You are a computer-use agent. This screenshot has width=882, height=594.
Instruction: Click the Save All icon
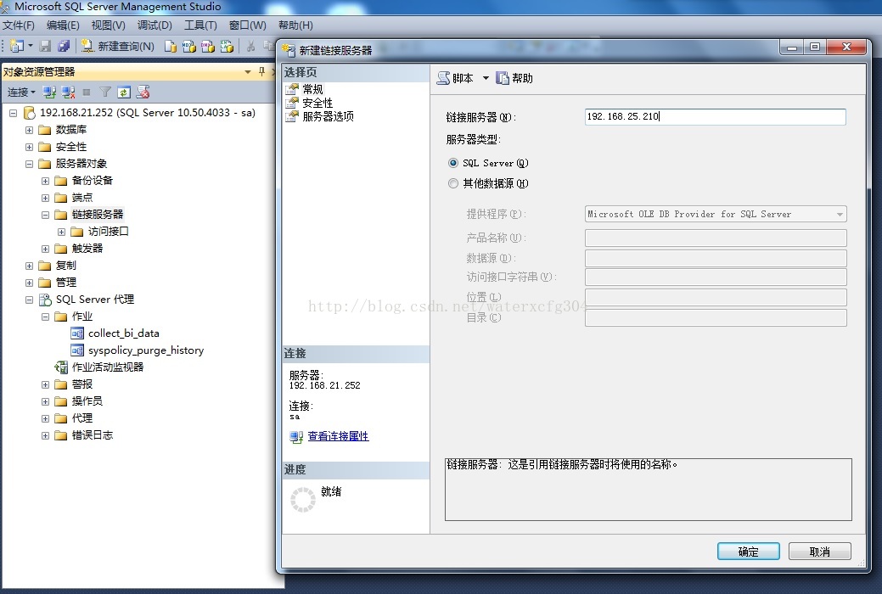click(65, 46)
